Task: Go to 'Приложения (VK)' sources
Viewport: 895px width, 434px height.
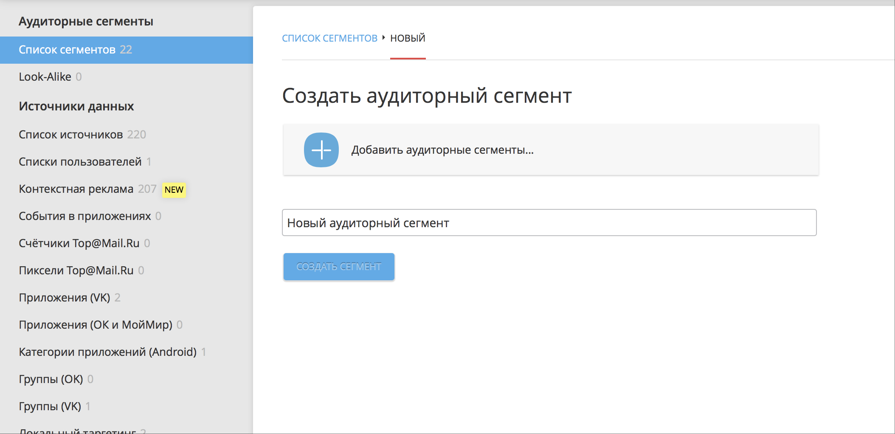Action: click(x=64, y=298)
